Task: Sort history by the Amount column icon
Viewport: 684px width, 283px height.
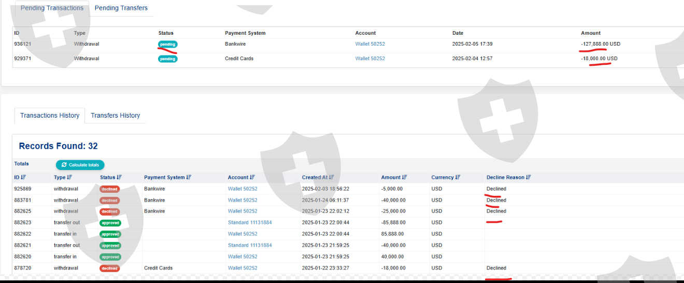Action: point(405,177)
